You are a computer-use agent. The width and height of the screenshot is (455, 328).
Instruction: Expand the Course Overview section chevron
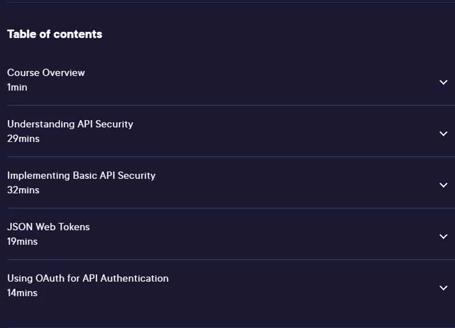pyautogui.click(x=443, y=82)
